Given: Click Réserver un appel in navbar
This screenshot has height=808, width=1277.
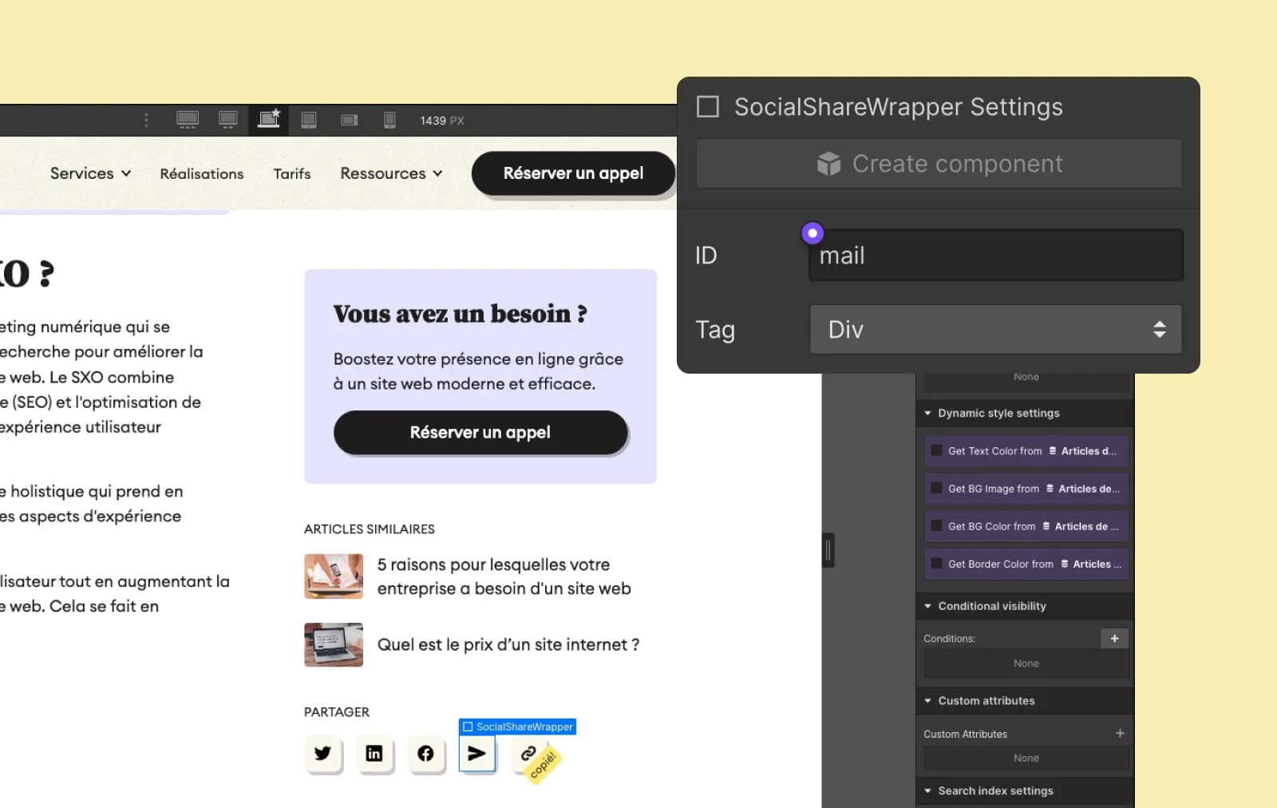Looking at the screenshot, I should click(573, 173).
